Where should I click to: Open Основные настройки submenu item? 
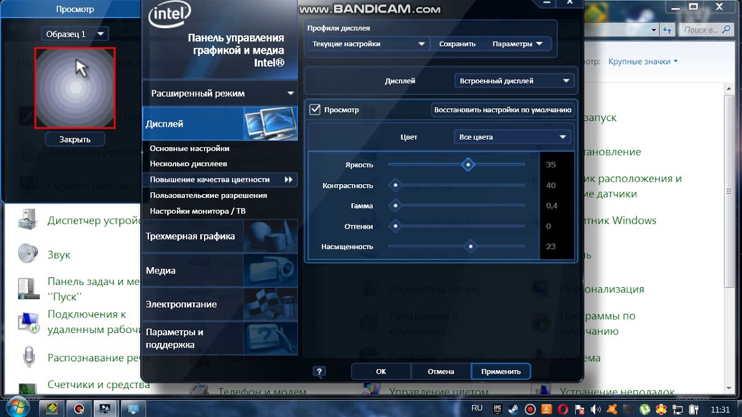pos(190,148)
